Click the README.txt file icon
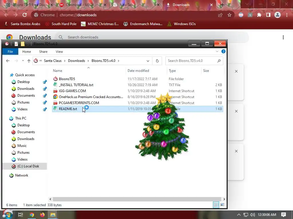The image size is (293, 219). [x=55, y=109]
